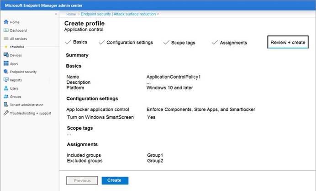Viewport: 316px width, 191px height.
Task: Click the Turn on Windows SmartScreen label
Action: click(x=100, y=117)
